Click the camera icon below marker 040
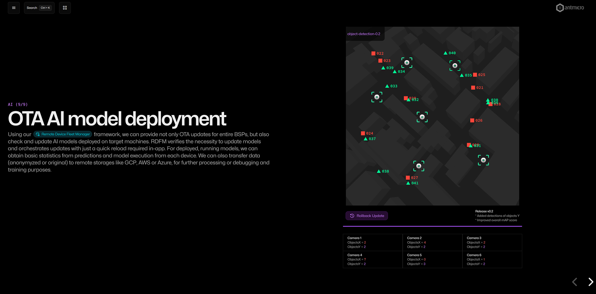596x294 pixels. (455, 66)
